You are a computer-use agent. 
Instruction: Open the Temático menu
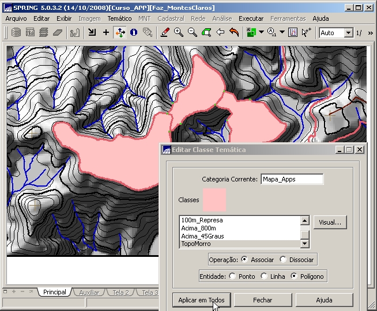tap(119, 18)
